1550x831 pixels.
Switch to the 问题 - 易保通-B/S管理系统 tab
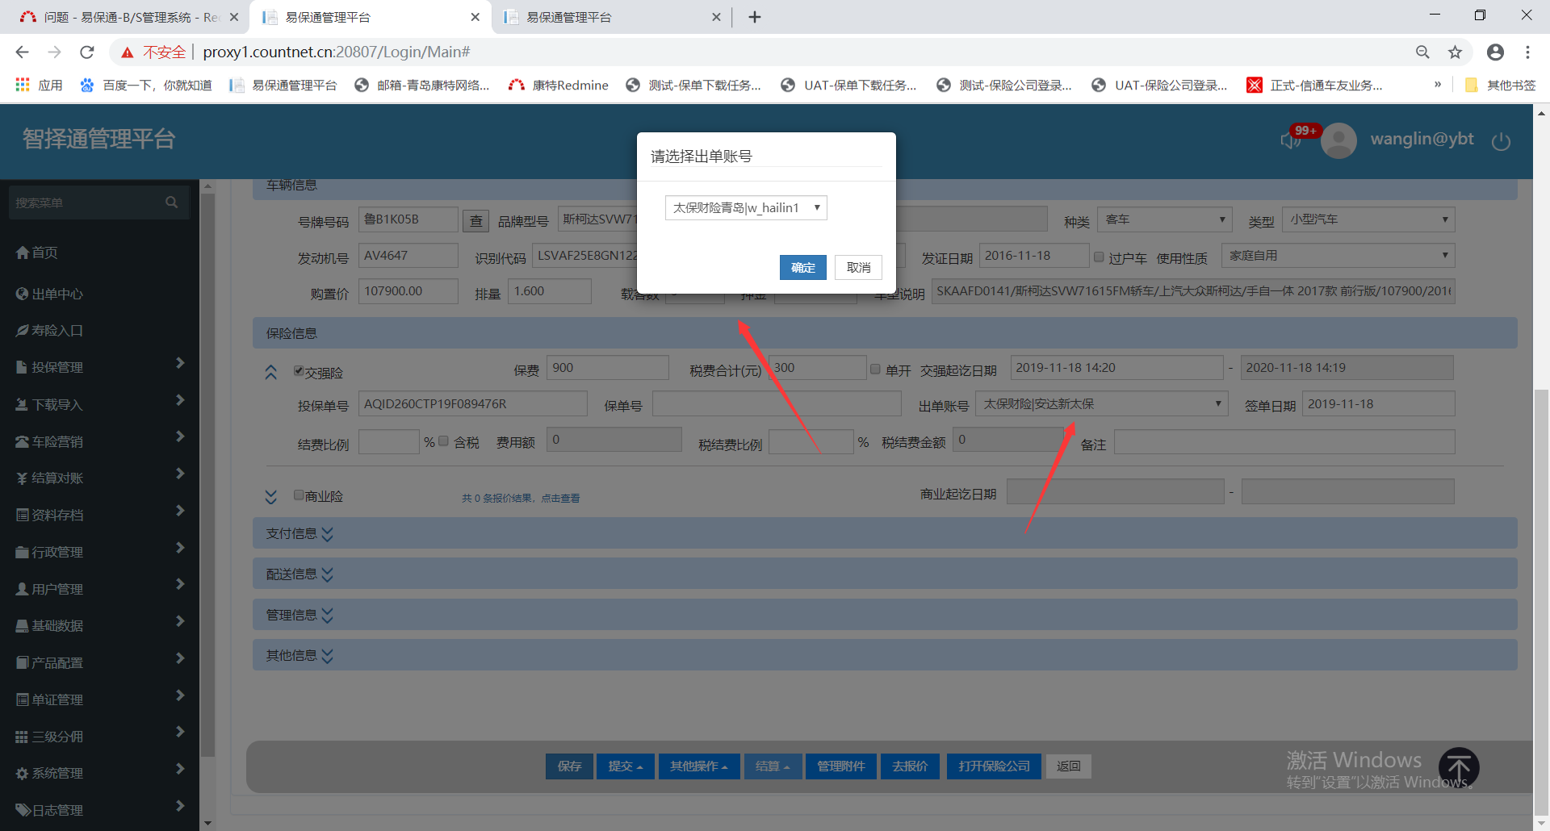pyautogui.click(x=128, y=17)
